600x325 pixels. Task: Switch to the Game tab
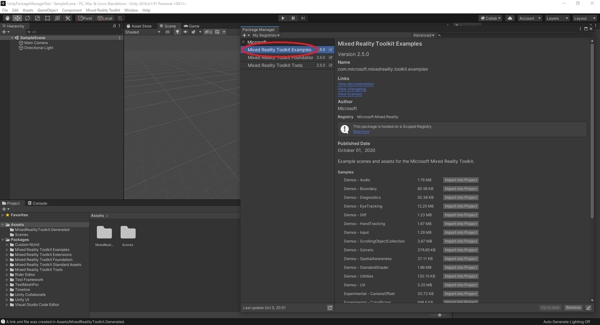coord(191,26)
